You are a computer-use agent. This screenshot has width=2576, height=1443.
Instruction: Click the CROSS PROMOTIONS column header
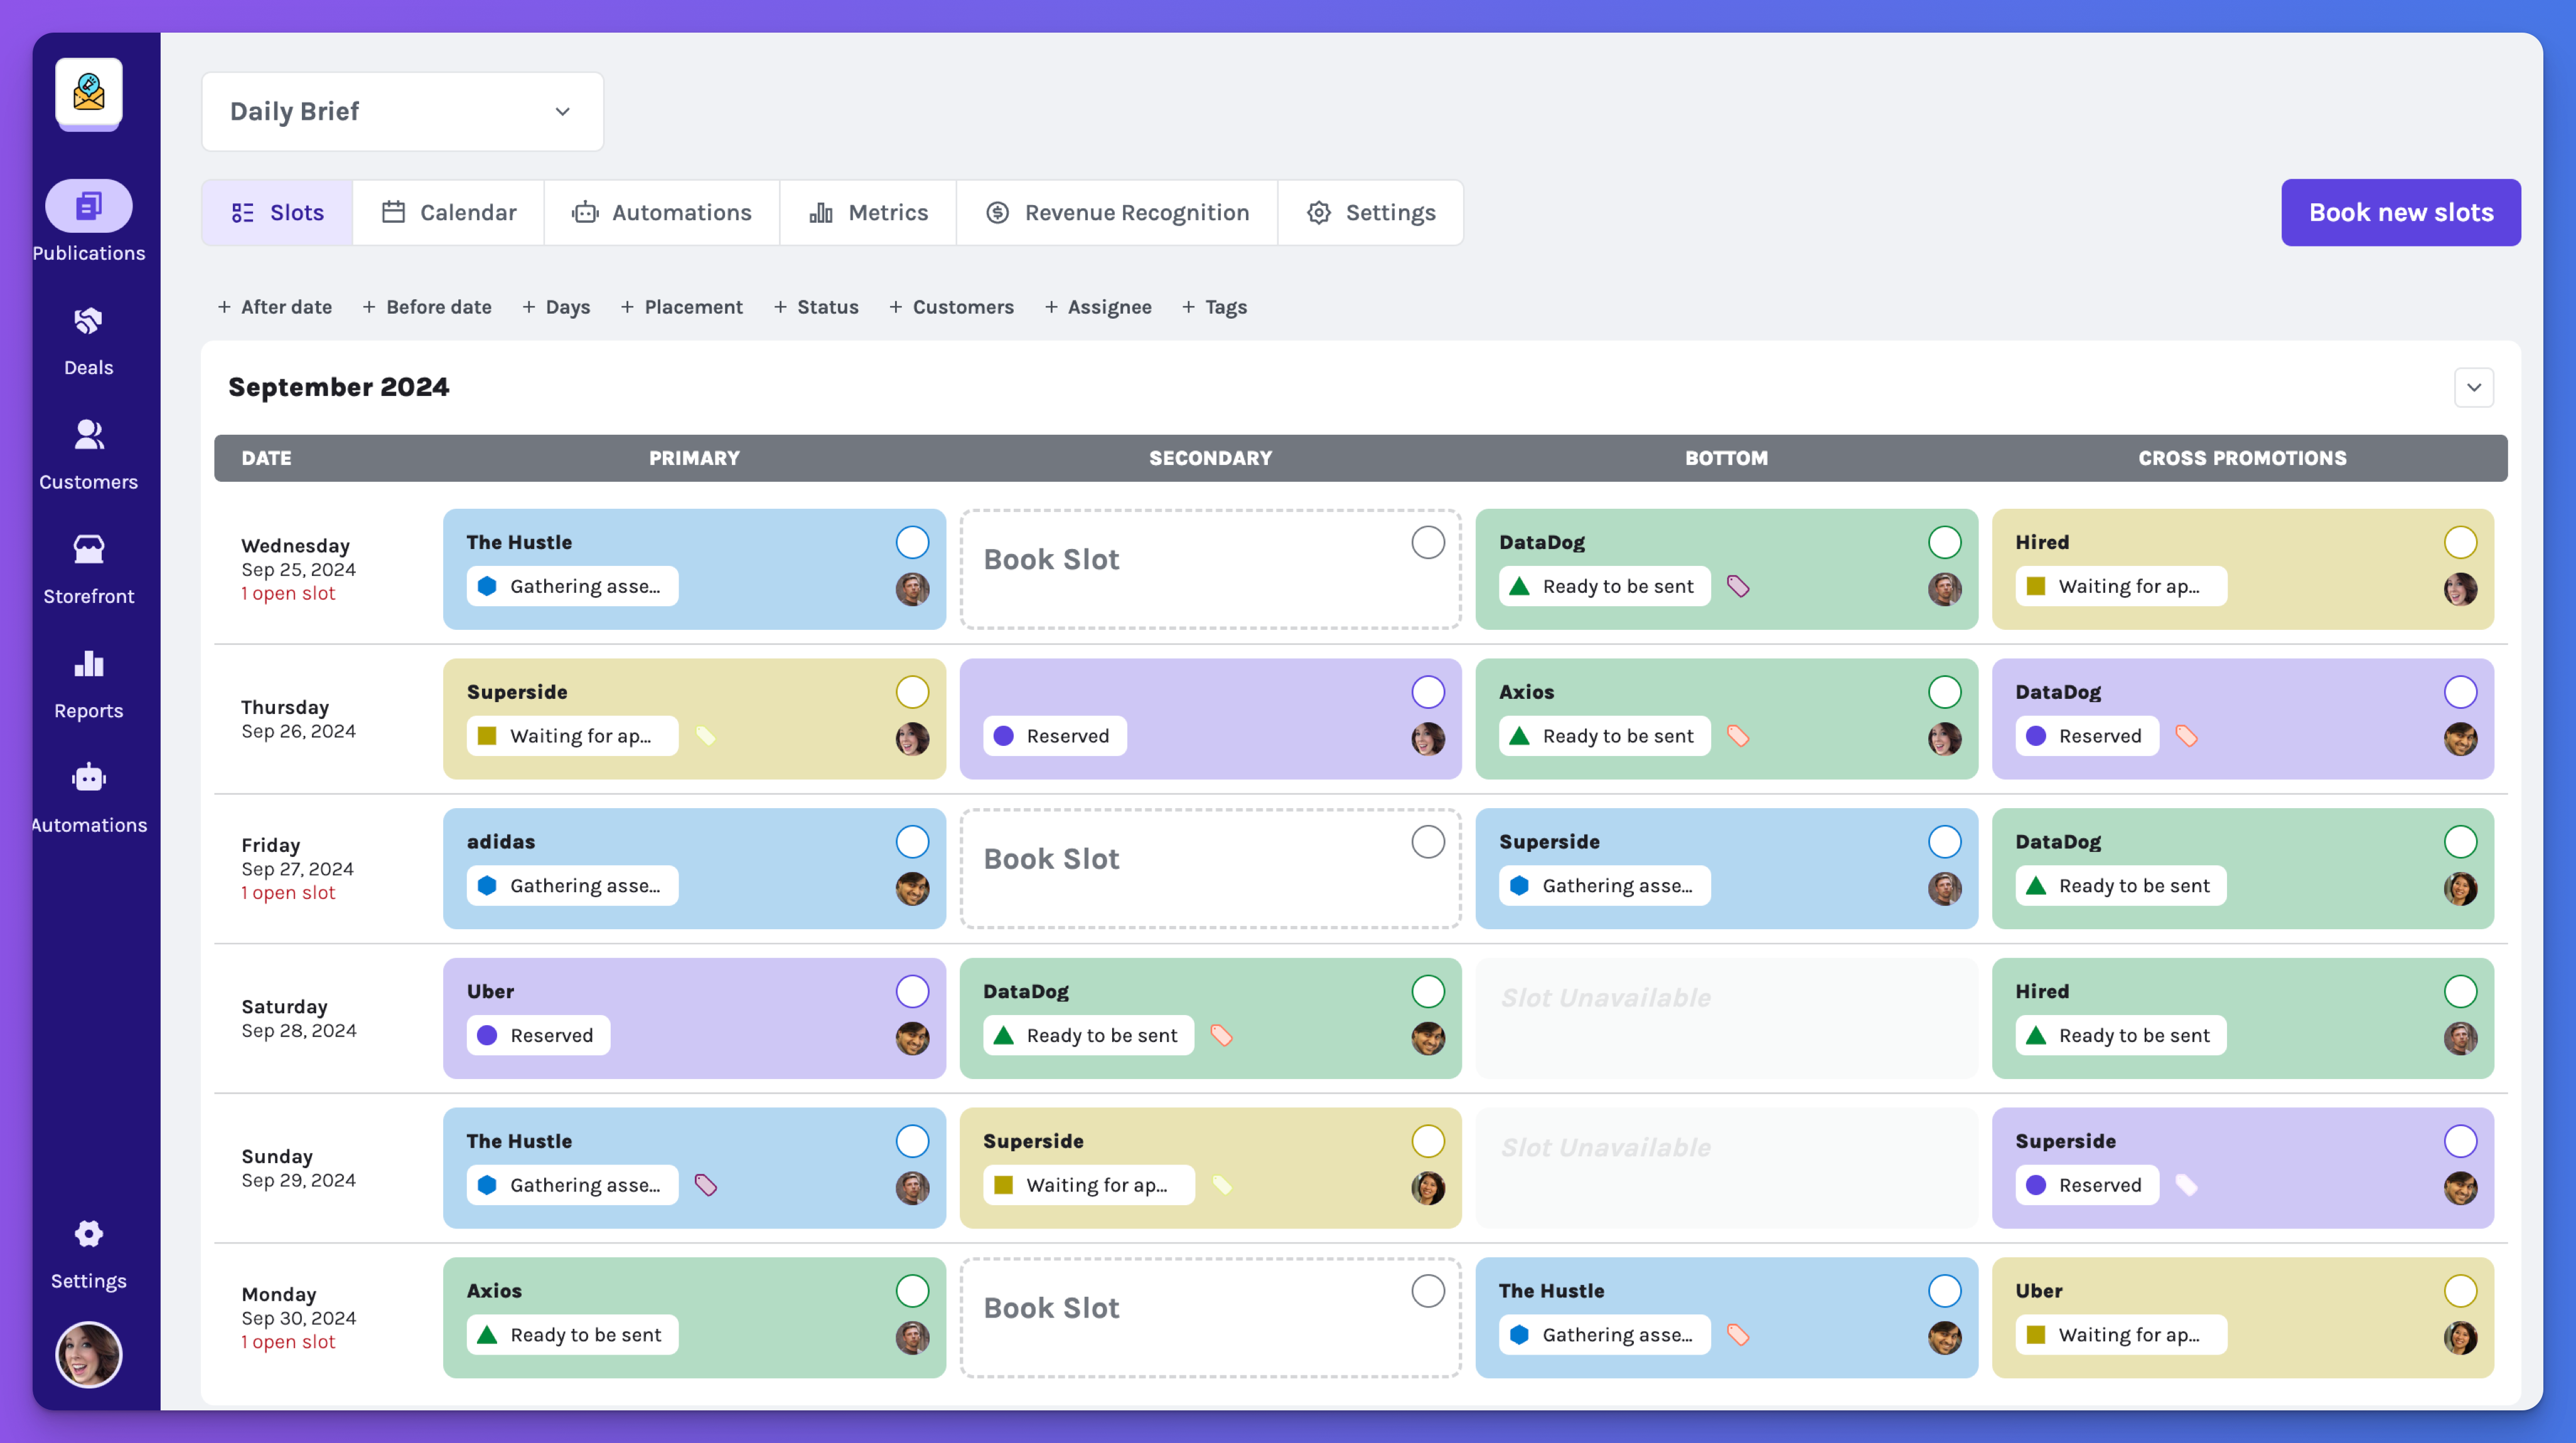click(x=2242, y=459)
